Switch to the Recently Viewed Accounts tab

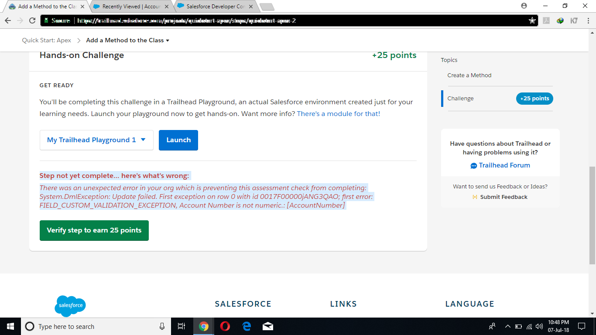[130, 6]
